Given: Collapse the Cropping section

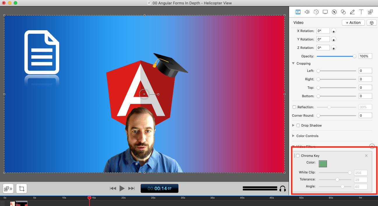Looking at the screenshot, I should click(293, 63).
